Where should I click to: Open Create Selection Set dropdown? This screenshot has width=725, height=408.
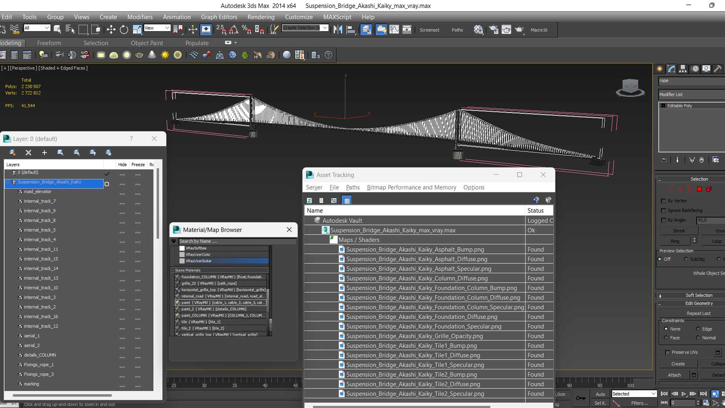click(x=305, y=28)
